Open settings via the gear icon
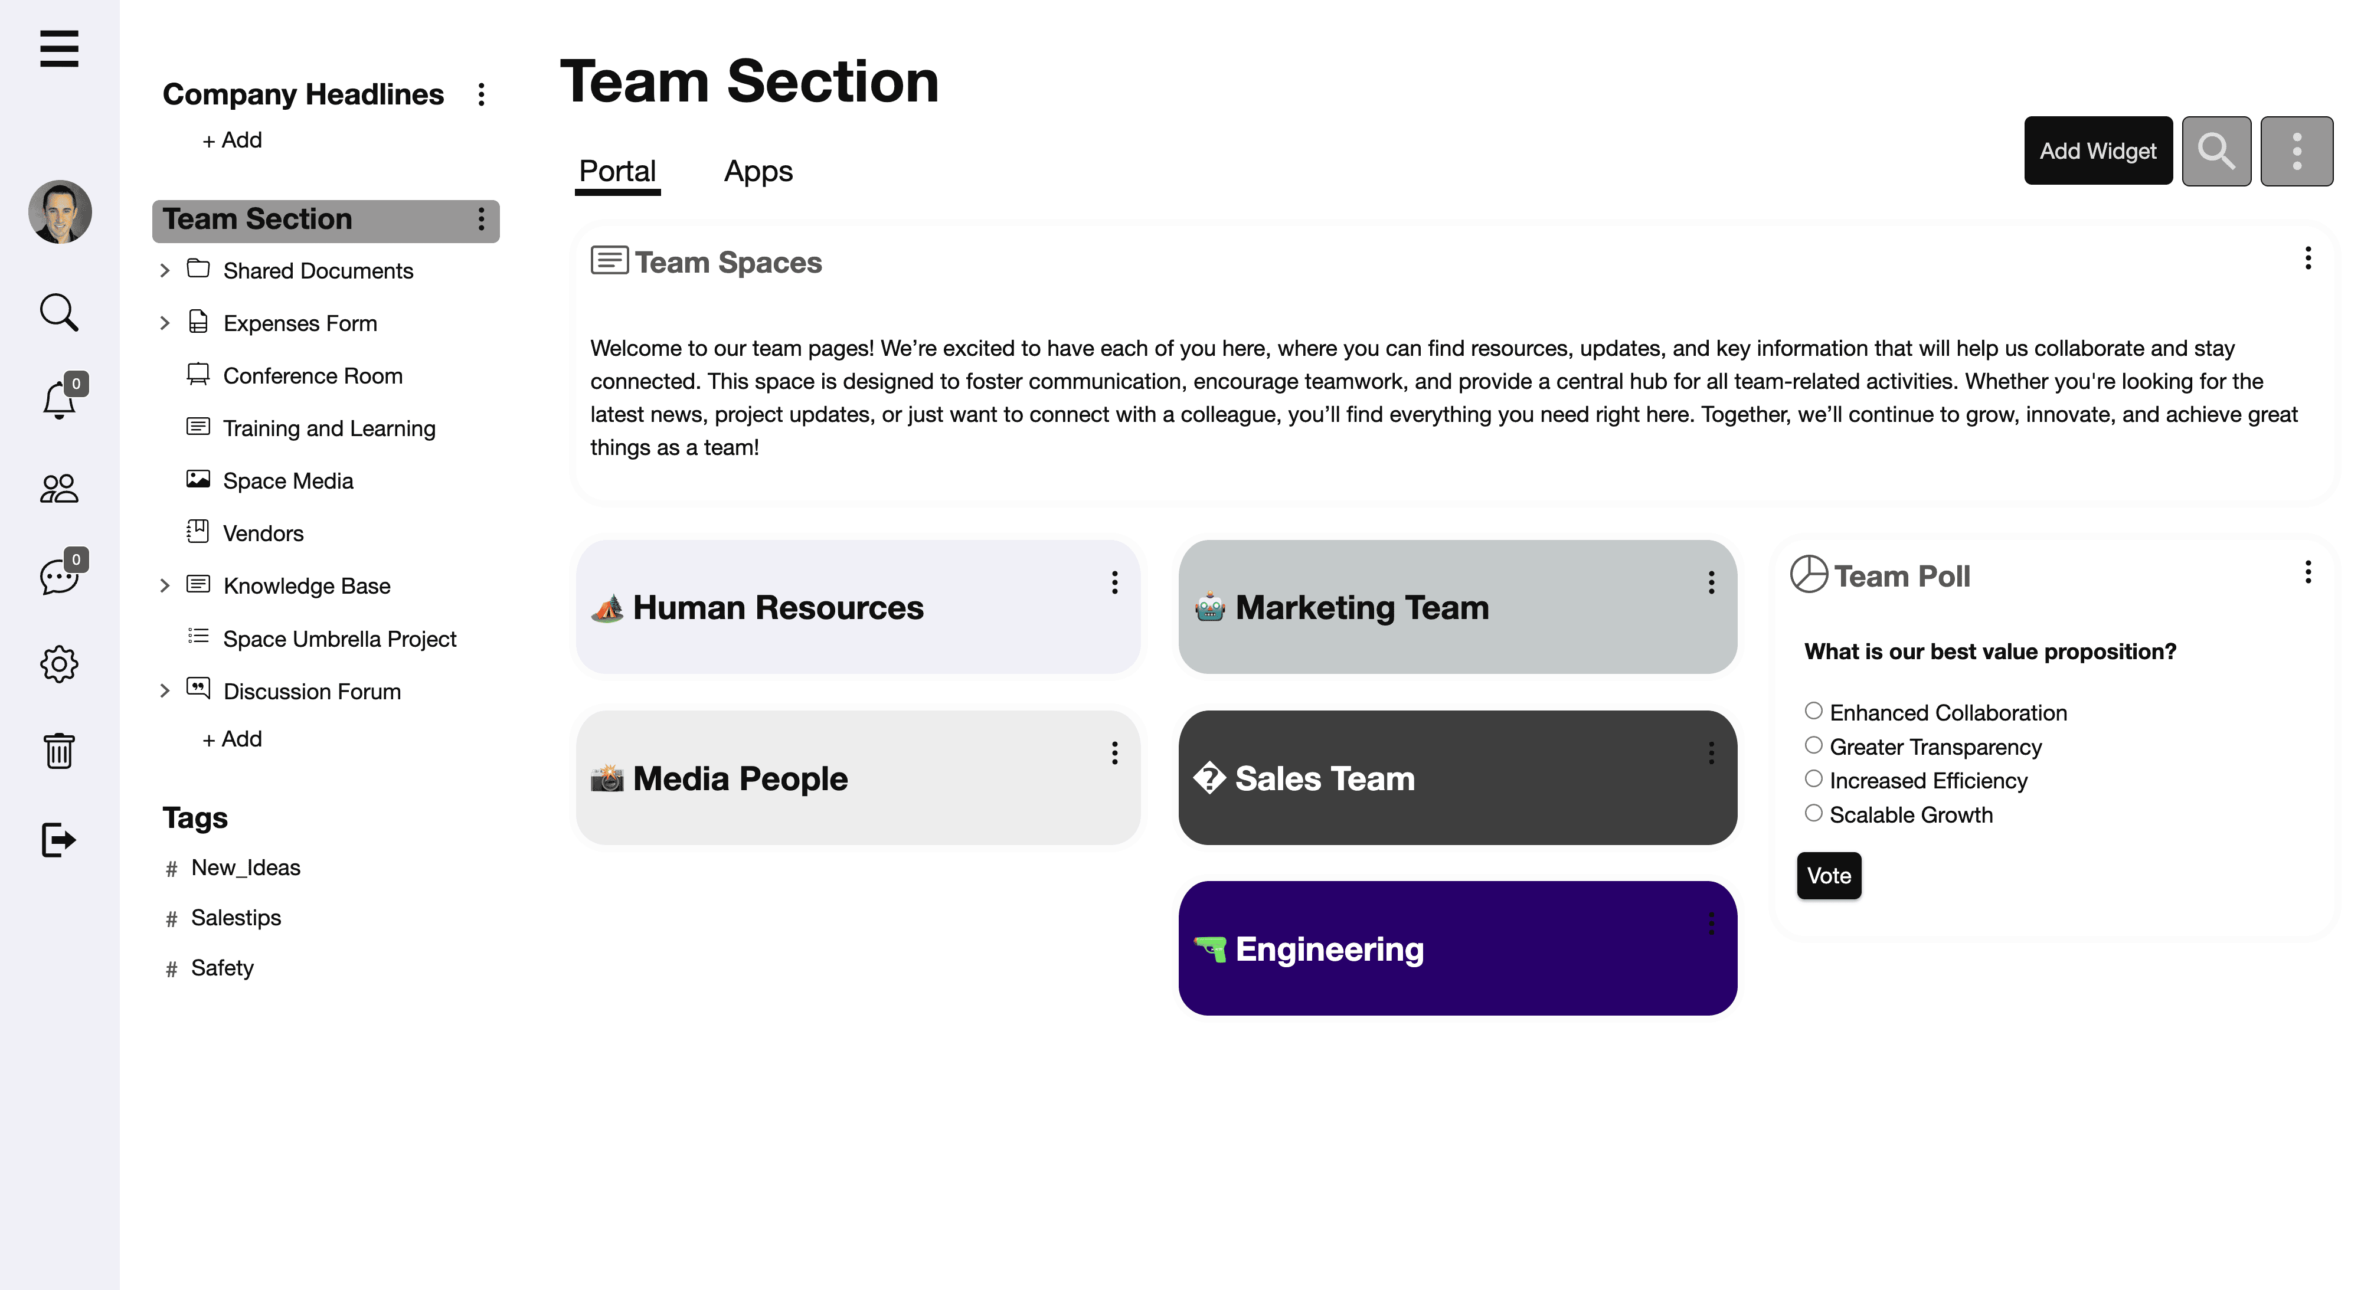This screenshot has height=1290, width=2374. tap(58, 664)
